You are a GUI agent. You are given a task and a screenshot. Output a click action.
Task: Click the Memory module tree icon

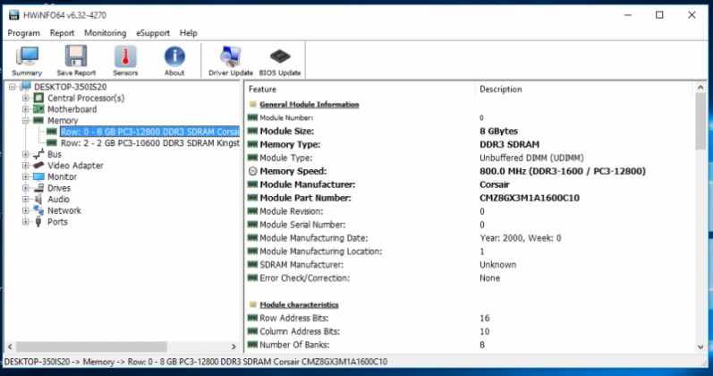click(39, 120)
